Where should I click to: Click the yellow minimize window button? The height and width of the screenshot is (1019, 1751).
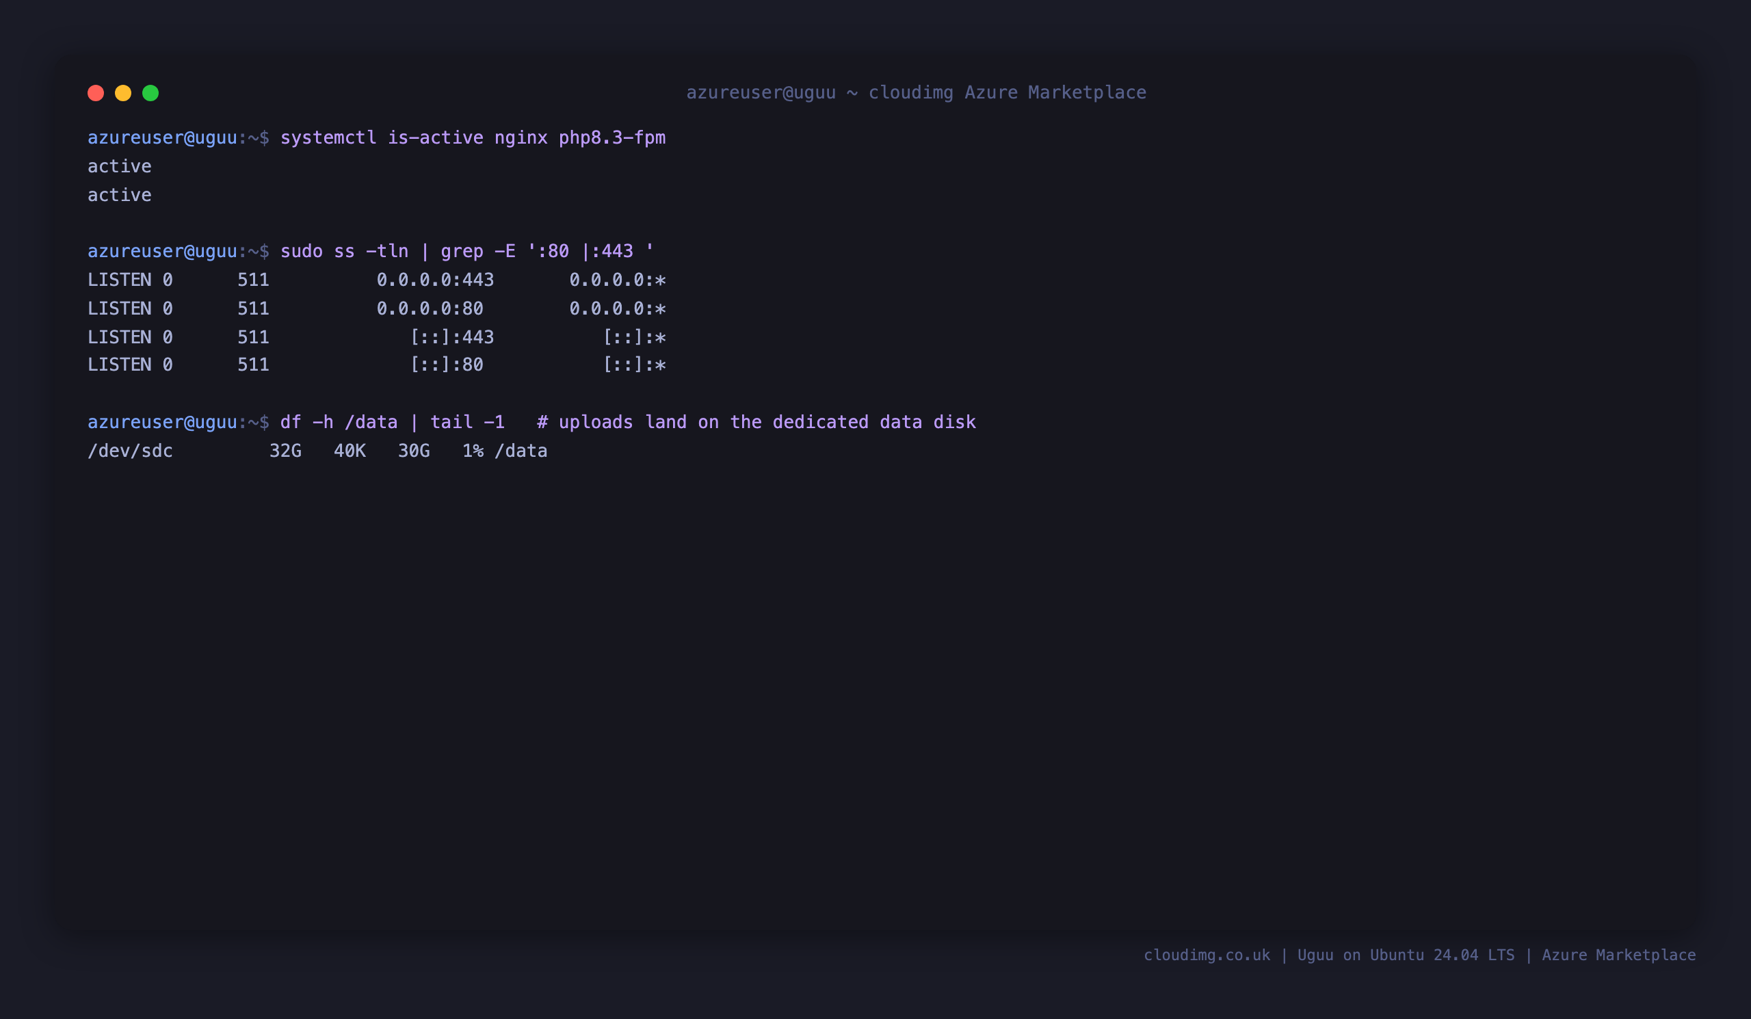point(123,93)
